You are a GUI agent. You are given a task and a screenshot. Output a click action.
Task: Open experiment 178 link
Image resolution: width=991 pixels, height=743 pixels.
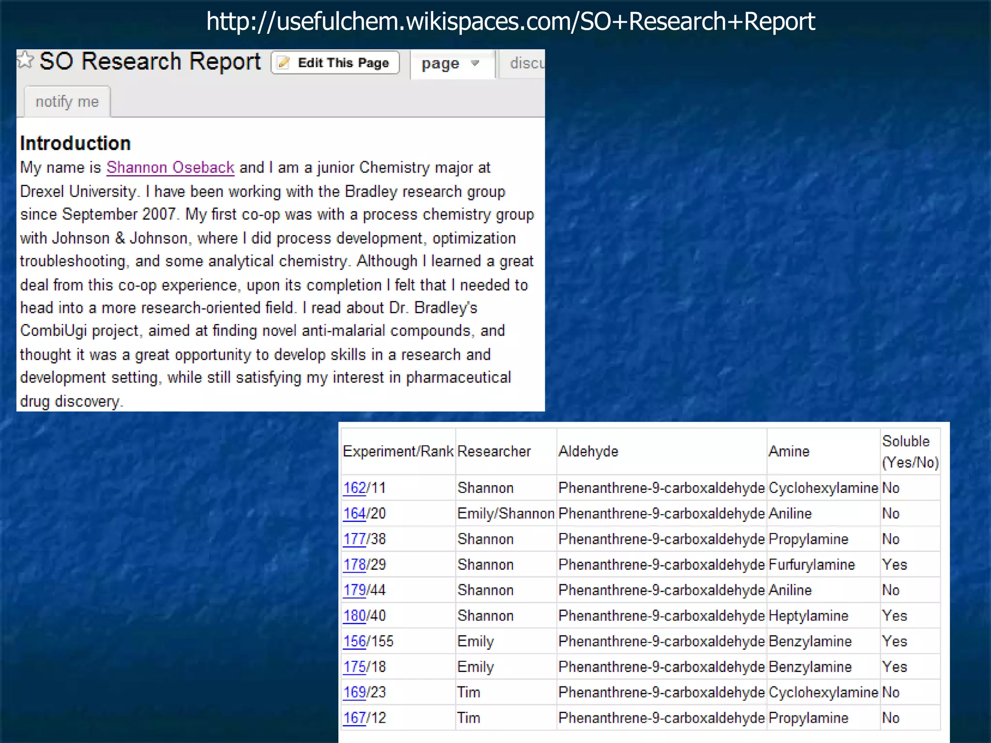[355, 565]
